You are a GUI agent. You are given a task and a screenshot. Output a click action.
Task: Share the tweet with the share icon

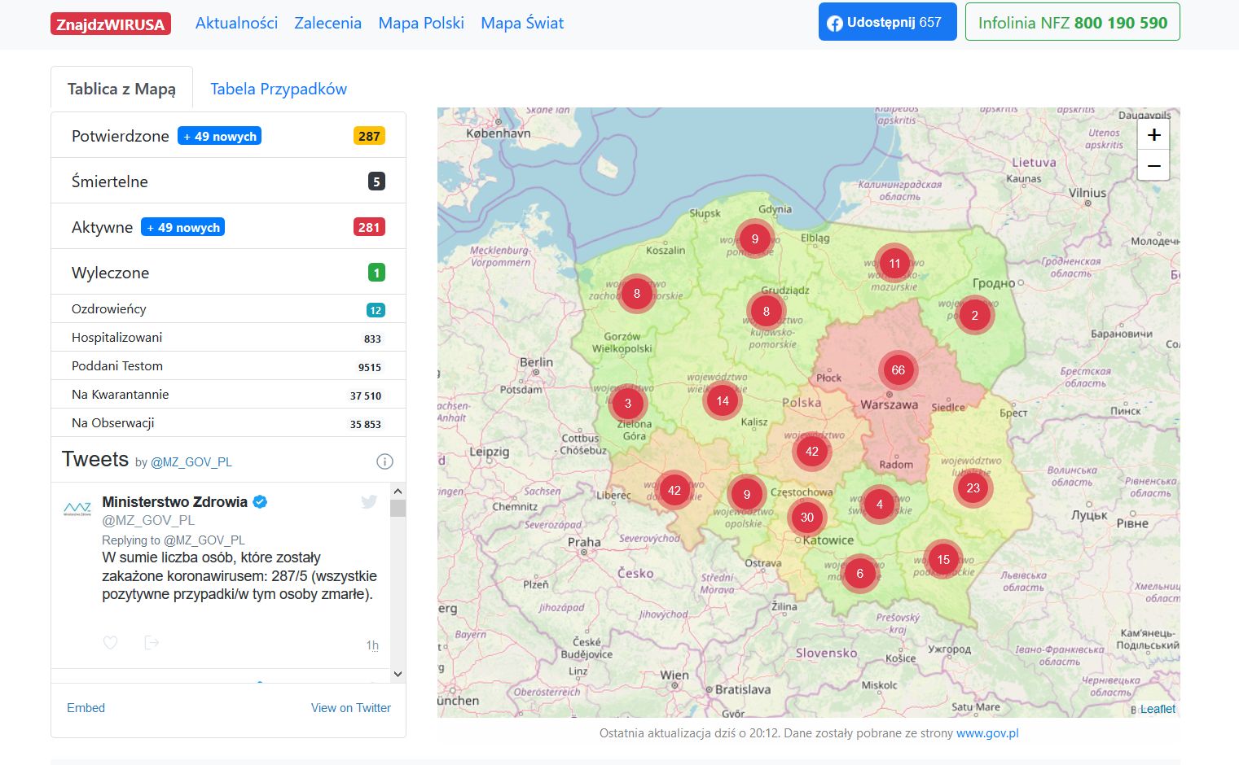click(x=152, y=643)
